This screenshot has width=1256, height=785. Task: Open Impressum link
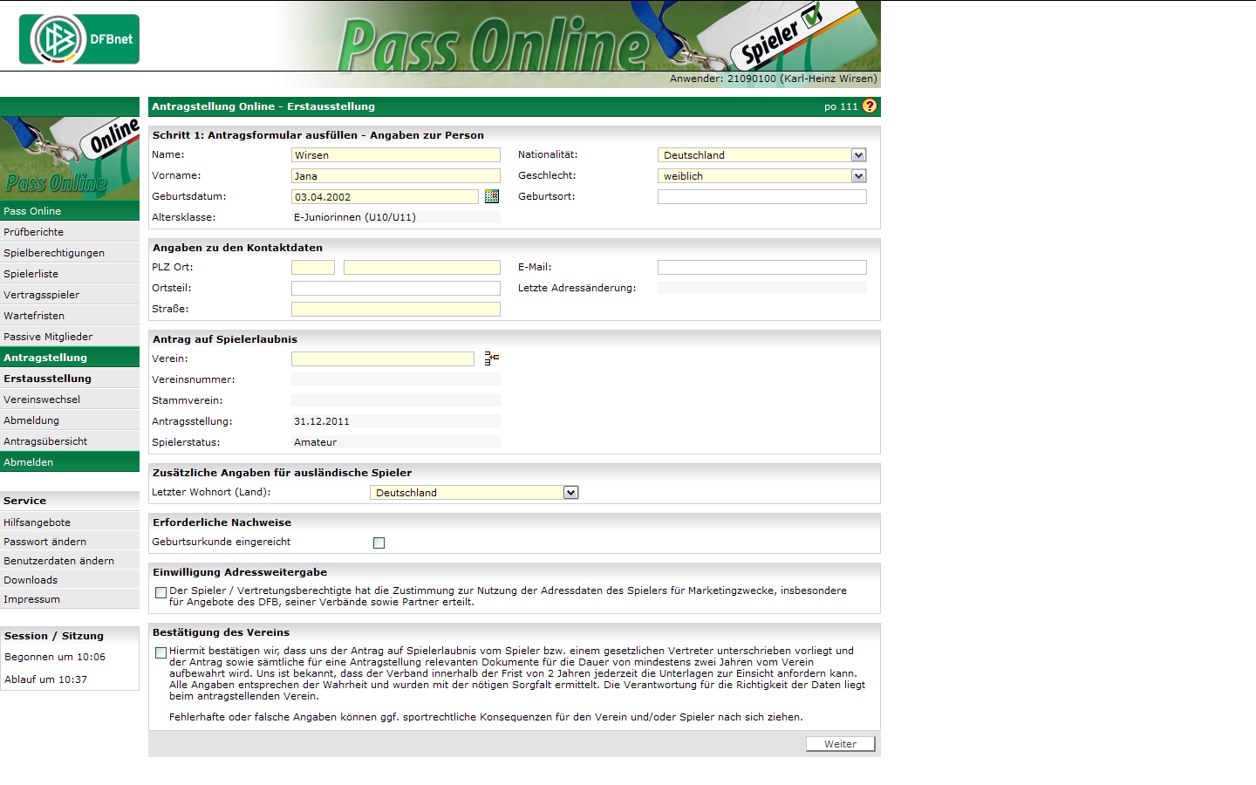(x=70, y=599)
